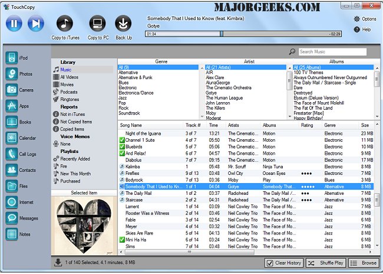Open the Fire playlist
Viewport: 383px width, 274px height.
[x=64, y=167]
